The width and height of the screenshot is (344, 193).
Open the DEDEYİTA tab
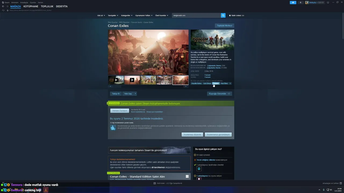[x=62, y=6]
